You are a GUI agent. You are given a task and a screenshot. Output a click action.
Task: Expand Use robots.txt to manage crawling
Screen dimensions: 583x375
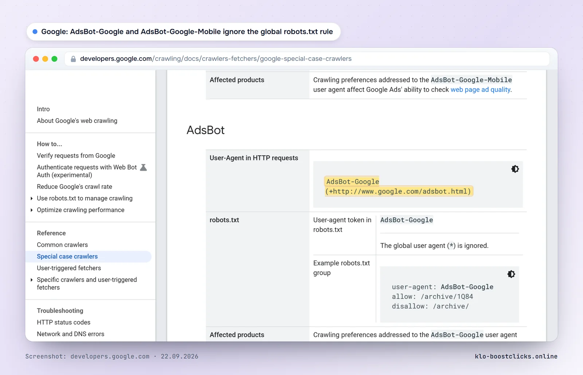click(x=32, y=198)
